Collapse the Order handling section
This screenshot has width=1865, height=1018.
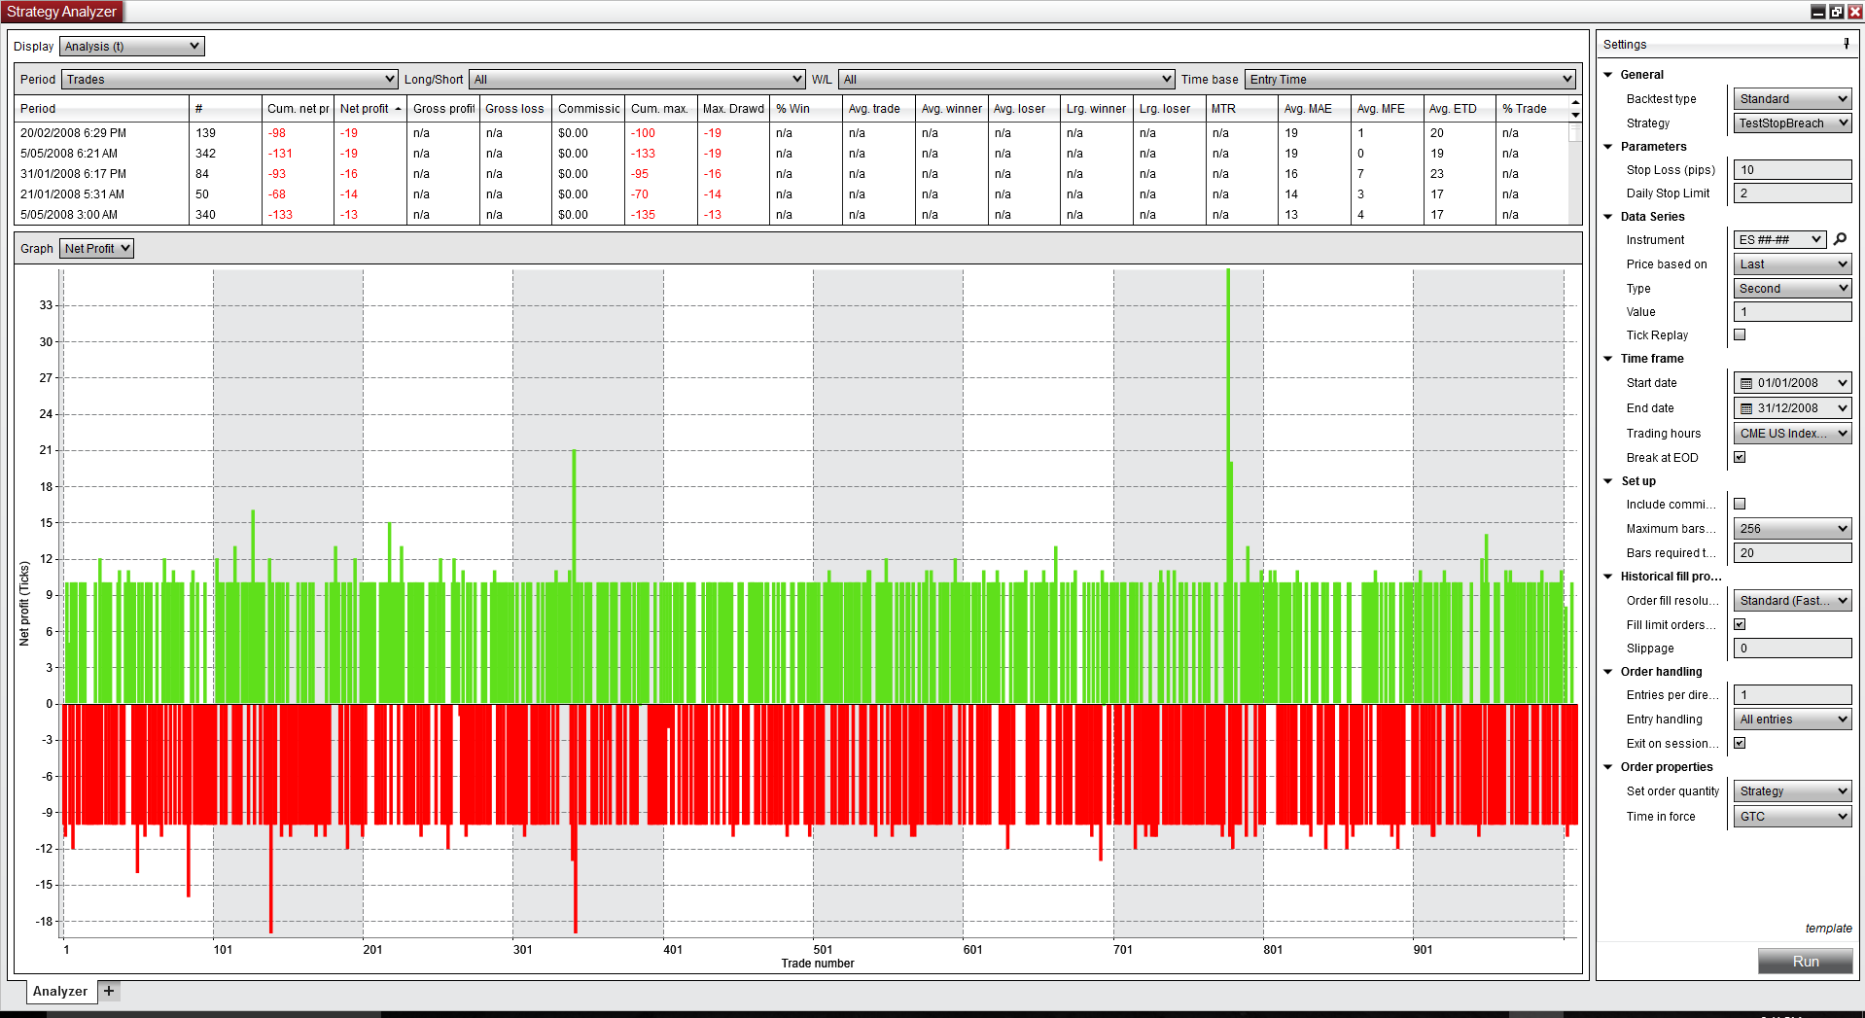[1608, 672]
